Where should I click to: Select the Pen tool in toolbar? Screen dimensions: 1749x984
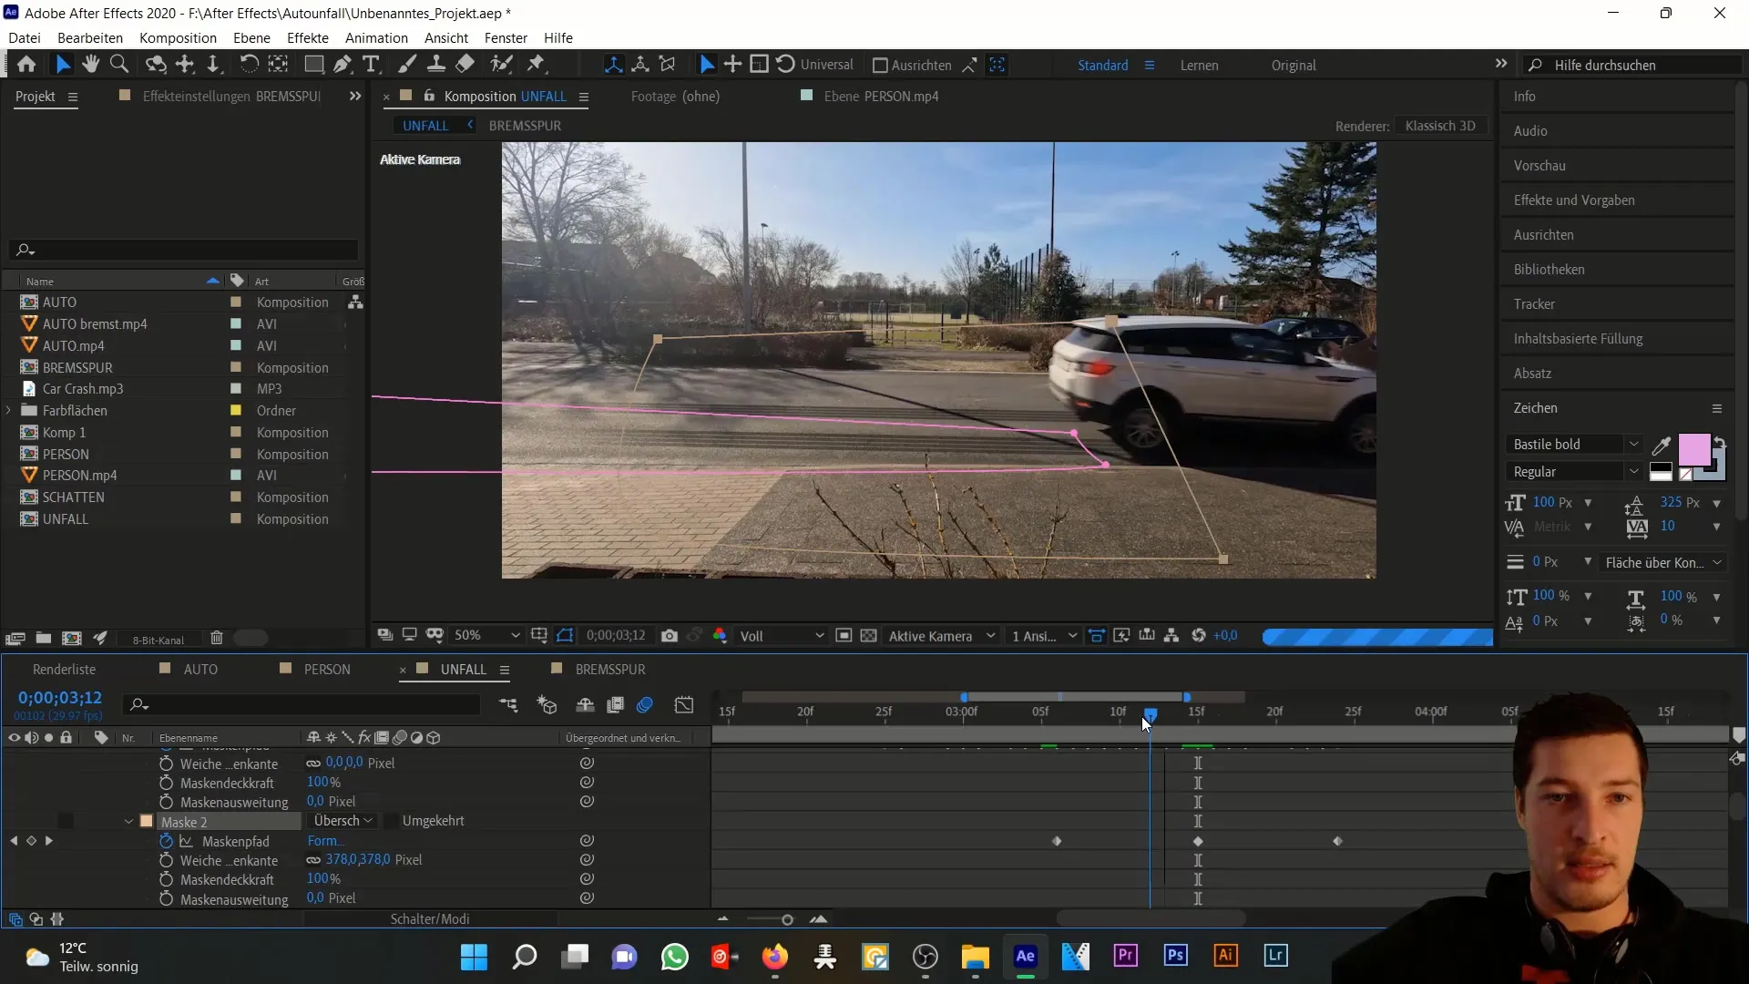(x=343, y=65)
